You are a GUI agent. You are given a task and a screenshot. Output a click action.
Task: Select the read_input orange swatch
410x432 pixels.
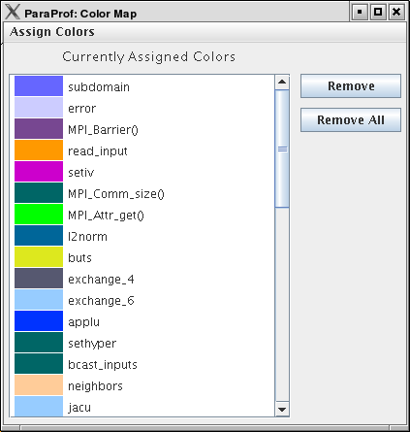(x=39, y=150)
